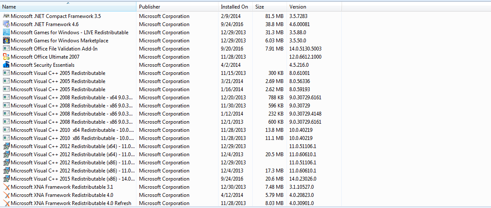The height and width of the screenshot is (208, 491).
Task: Click size cell 7.48 MB
Action: point(274,187)
